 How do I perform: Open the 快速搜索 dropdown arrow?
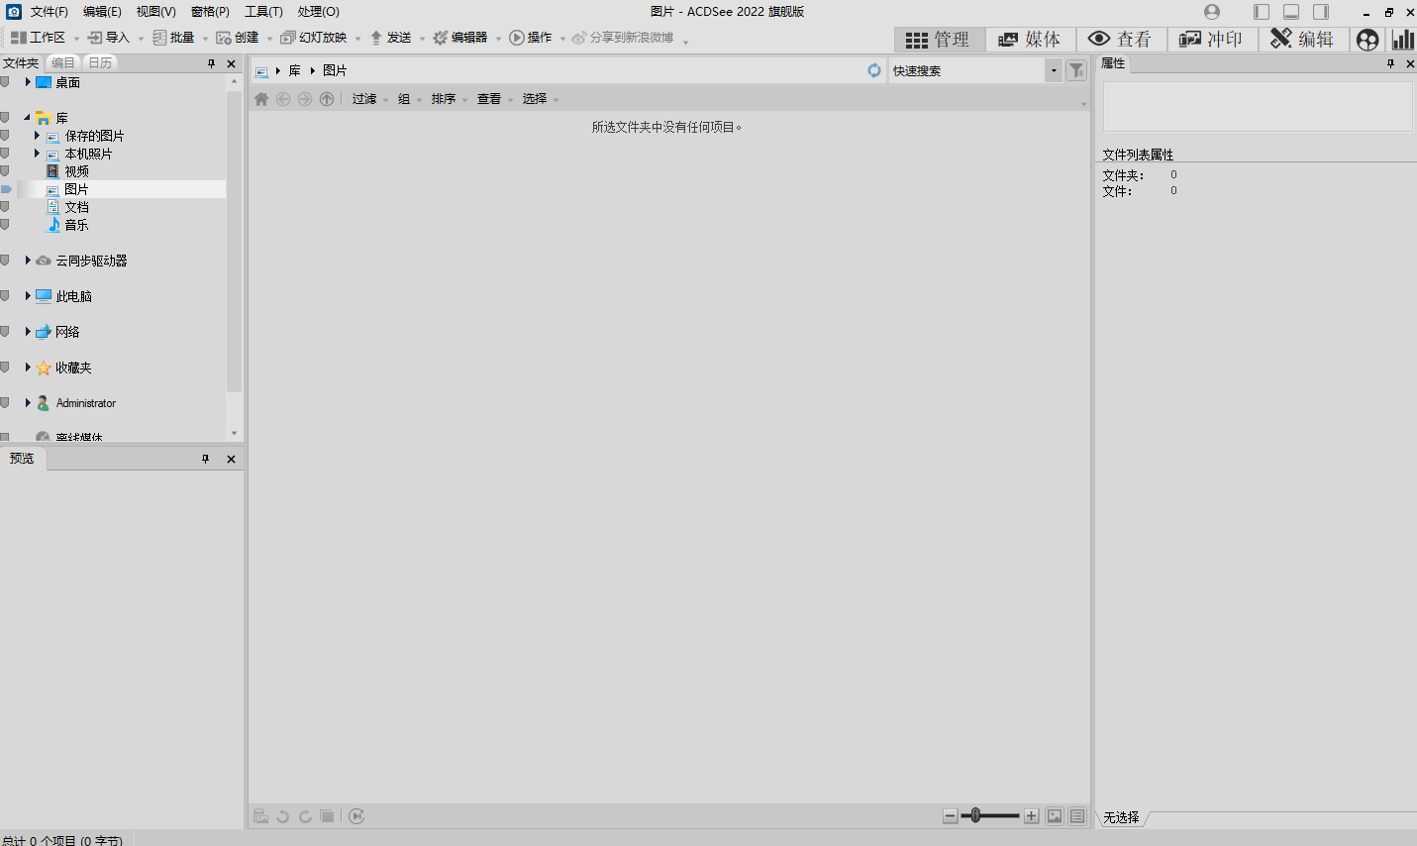point(1054,70)
